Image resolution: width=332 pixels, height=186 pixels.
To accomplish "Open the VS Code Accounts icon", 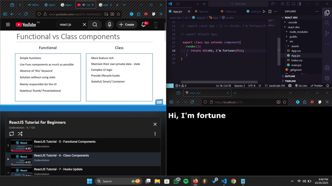I will point(327,68).
